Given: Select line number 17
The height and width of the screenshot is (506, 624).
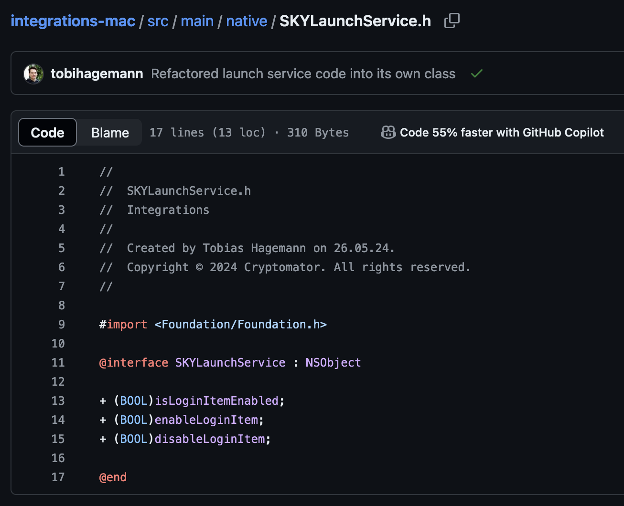Looking at the screenshot, I should pos(58,477).
